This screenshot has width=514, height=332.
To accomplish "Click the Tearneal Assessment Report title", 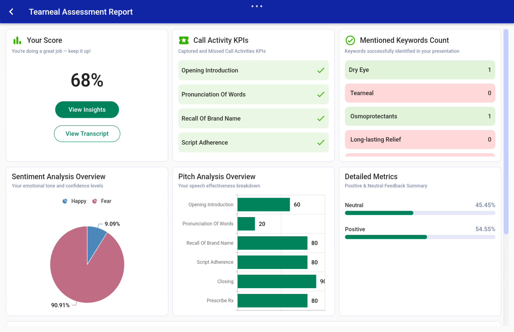I will tap(81, 12).
